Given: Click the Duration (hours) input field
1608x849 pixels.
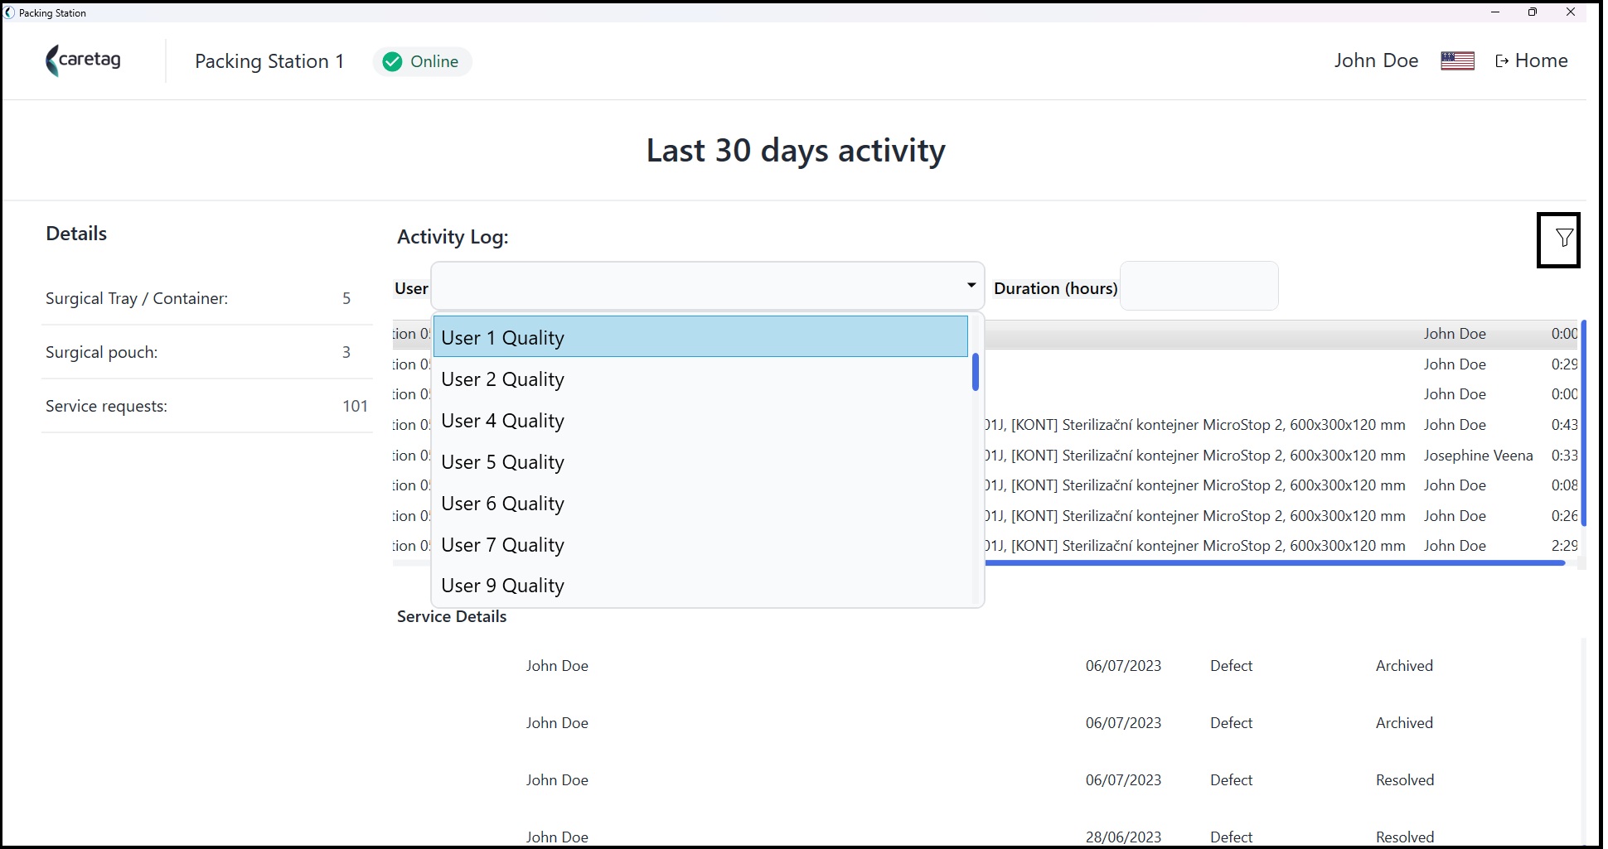Looking at the screenshot, I should (x=1199, y=287).
